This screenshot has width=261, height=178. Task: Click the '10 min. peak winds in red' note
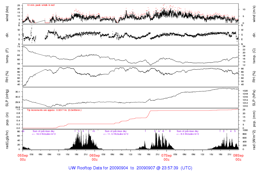[x=41, y=5]
